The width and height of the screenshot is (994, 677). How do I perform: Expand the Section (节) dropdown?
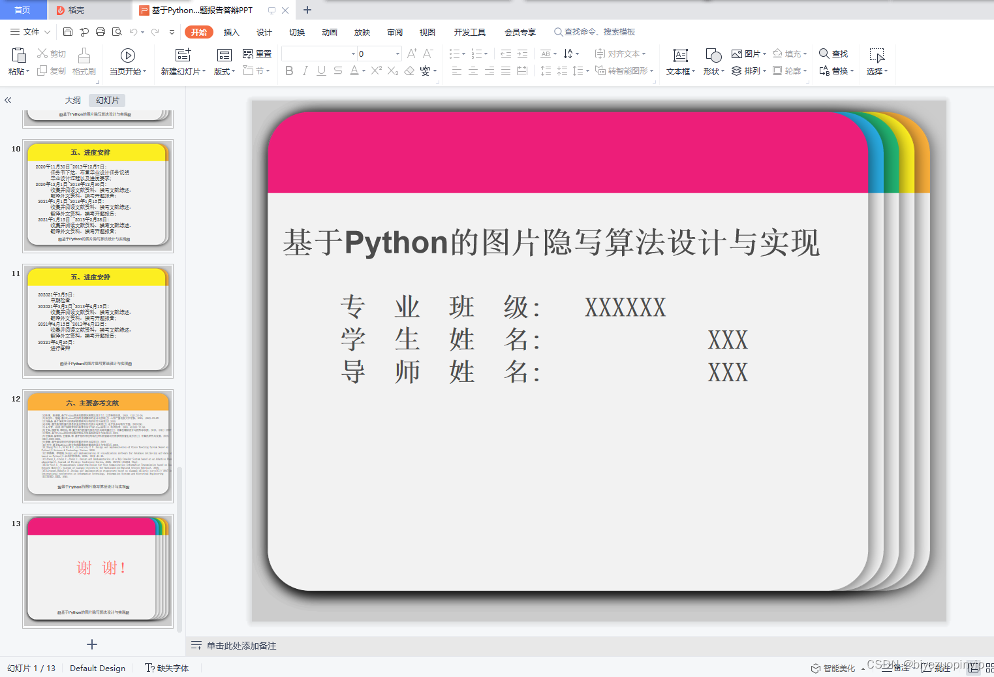point(256,71)
